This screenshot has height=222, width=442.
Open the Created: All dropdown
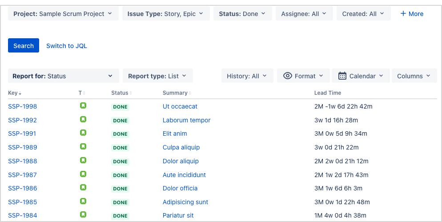[x=363, y=13]
